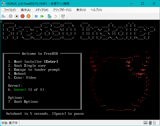Image resolution: width=160 pixels, height=126 pixels.
Task: Click the red Shut Down icon
Action: point(22,16)
